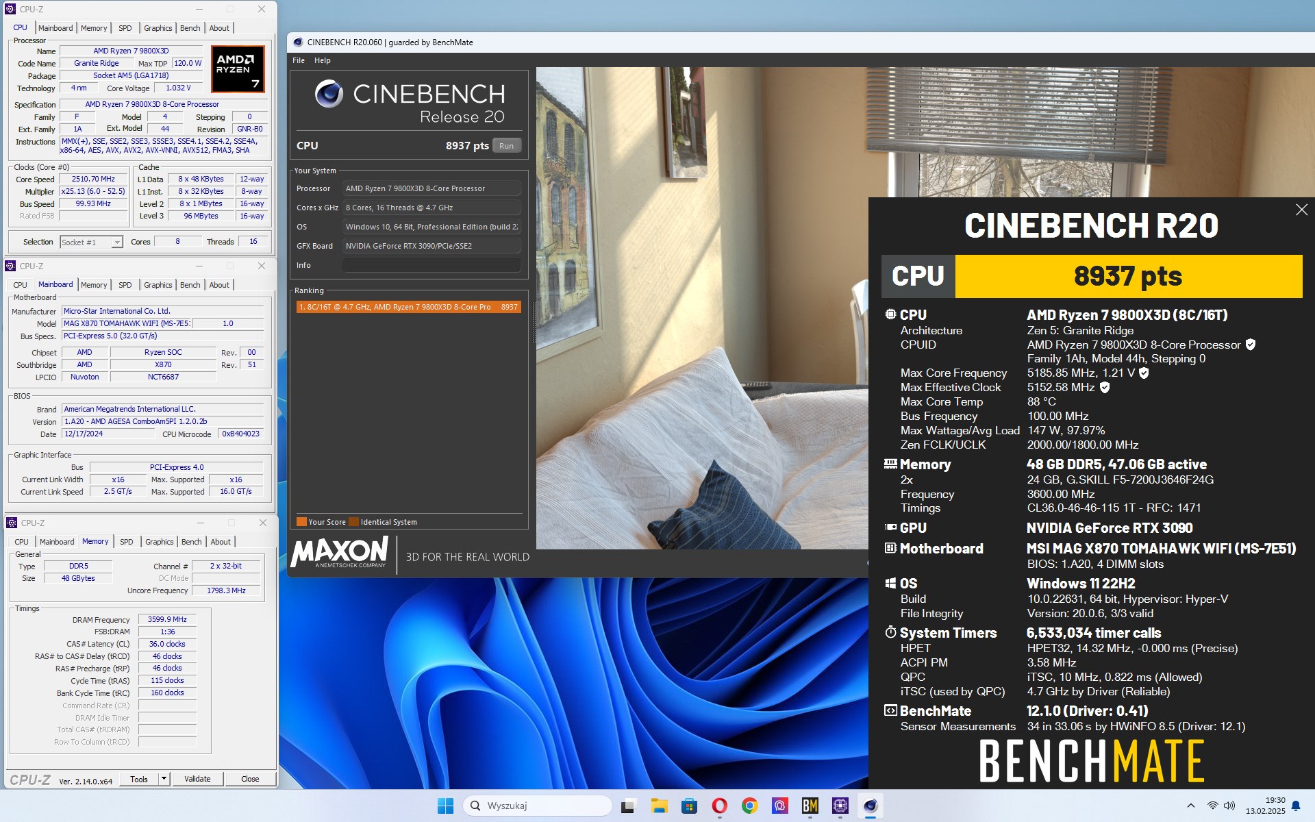The width and height of the screenshot is (1315, 822).
Task: Open the purple app icon left of BenchMate in taskbar
Action: tap(780, 806)
